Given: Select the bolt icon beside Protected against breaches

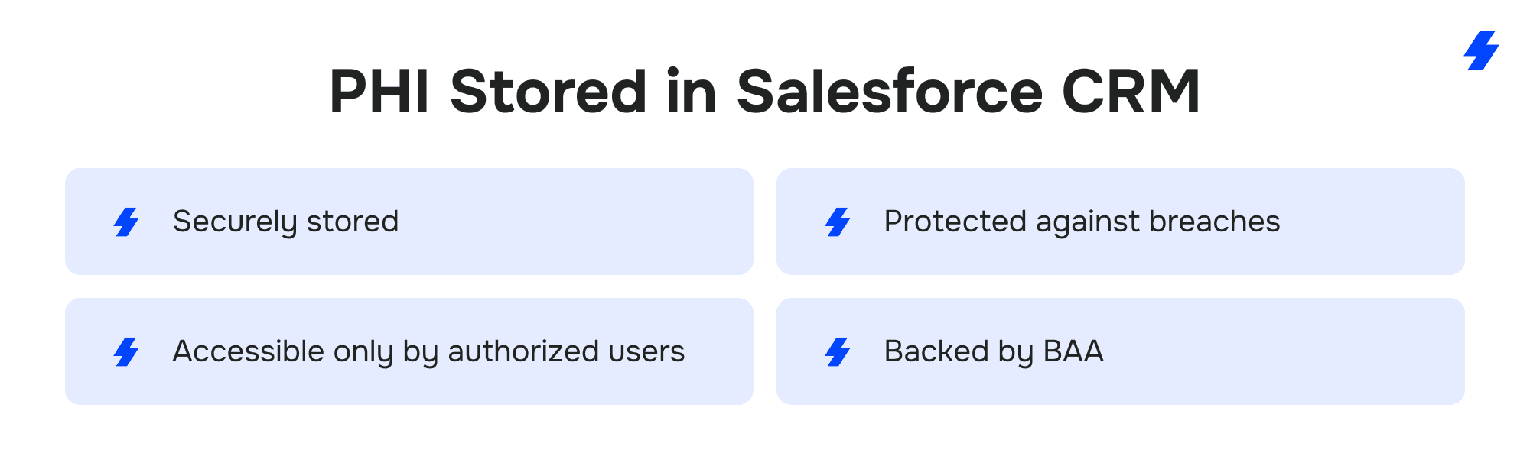Looking at the screenshot, I should coord(838,222).
